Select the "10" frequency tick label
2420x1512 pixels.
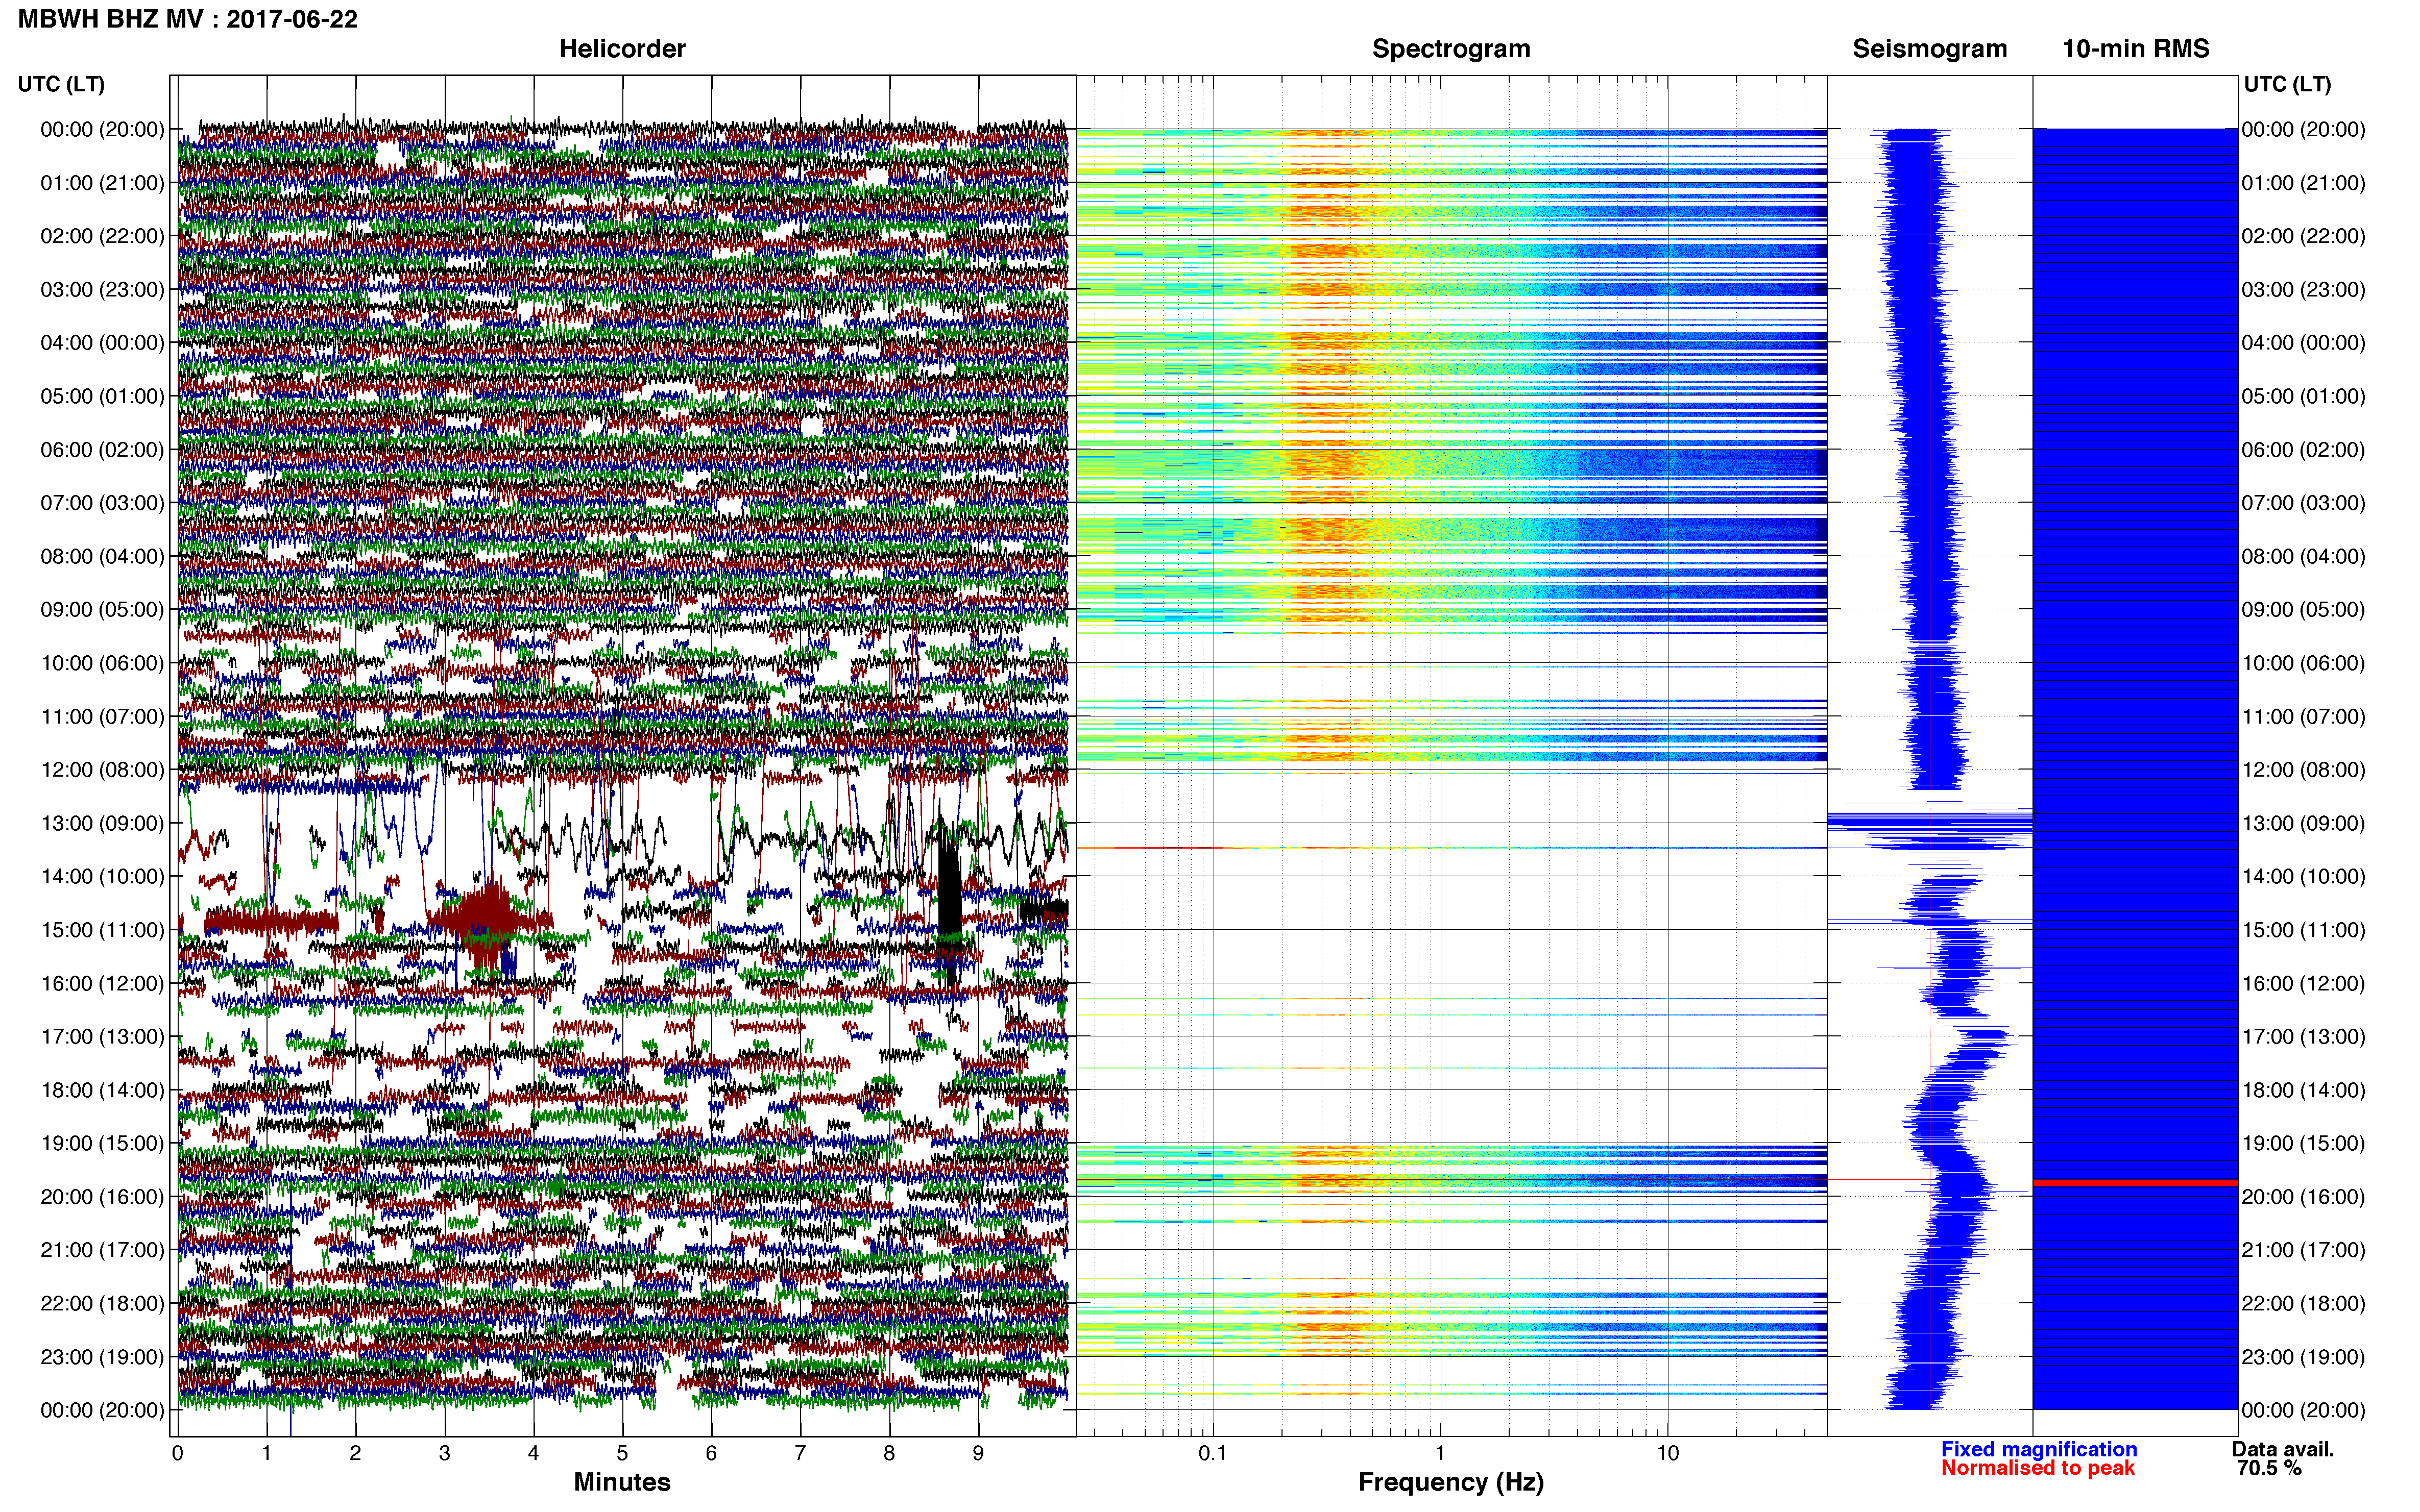click(x=1667, y=1453)
